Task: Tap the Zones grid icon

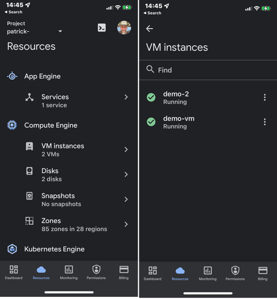Action: 29,221
